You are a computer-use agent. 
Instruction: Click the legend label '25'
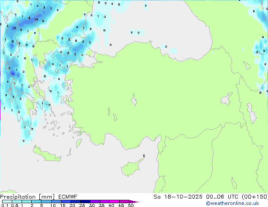[82, 205]
